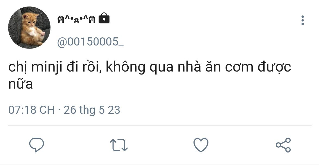Screen dimensions: 320x165
Task: Retweet this post using the arrows icon
Action: point(119,145)
